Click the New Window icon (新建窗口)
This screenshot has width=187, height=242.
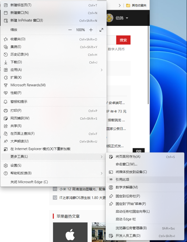[x=6, y=13]
